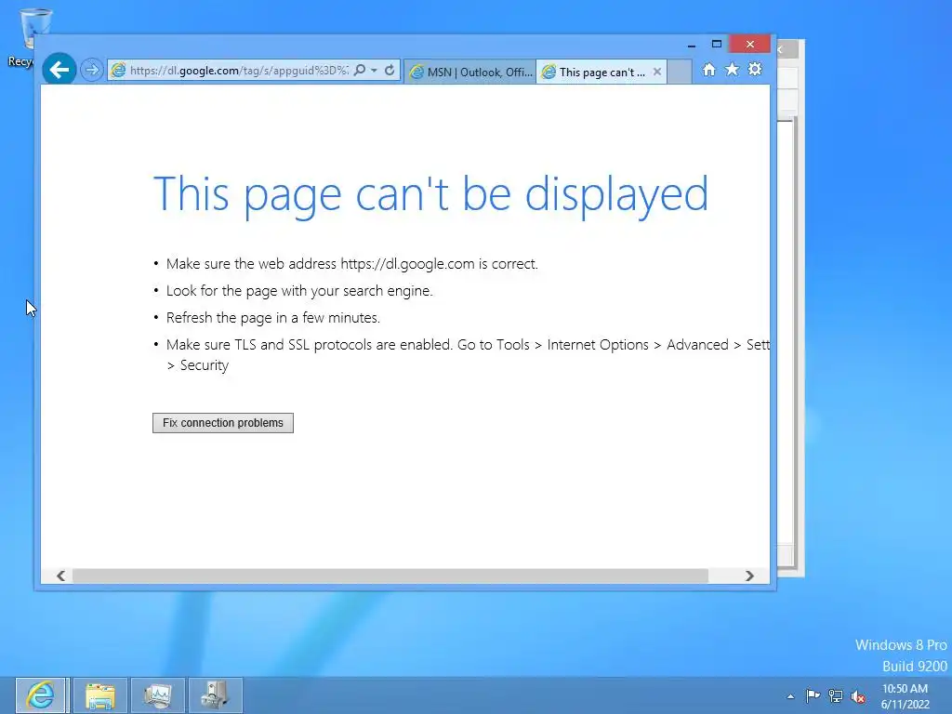Show hidden tray icons arrow
The width and height of the screenshot is (952, 714).
click(790, 696)
